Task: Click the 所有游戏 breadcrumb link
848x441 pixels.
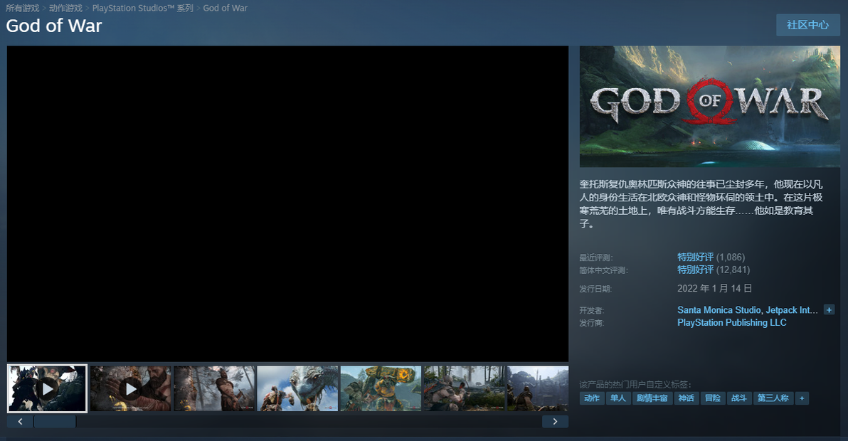Action: click(x=23, y=8)
